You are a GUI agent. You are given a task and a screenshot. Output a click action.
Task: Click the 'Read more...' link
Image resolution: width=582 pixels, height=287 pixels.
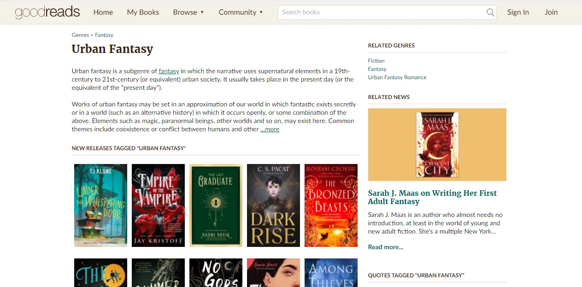(x=386, y=247)
